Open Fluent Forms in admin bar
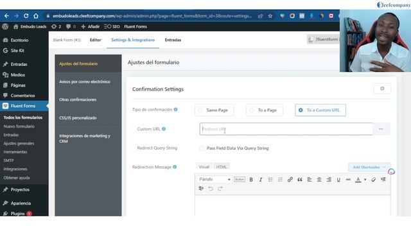 (x=136, y=26)
